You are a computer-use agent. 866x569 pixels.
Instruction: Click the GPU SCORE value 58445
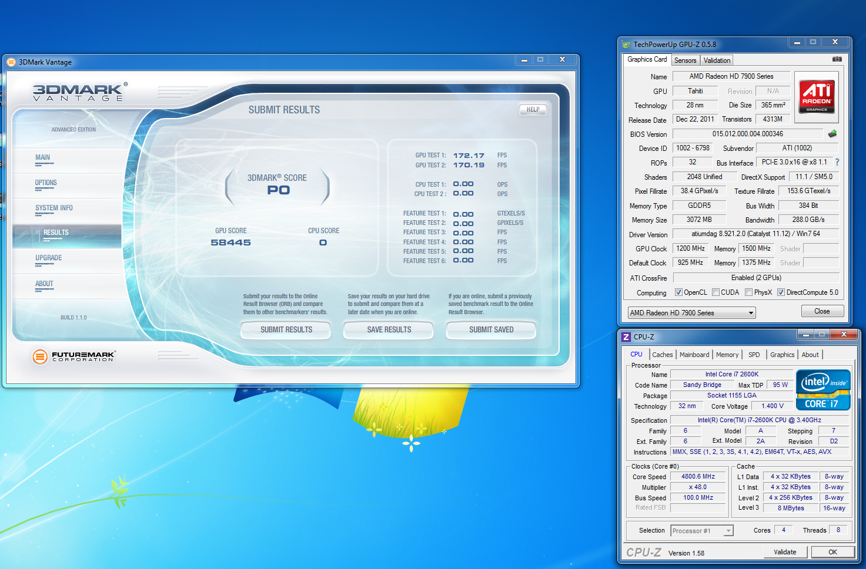(230, 243)
